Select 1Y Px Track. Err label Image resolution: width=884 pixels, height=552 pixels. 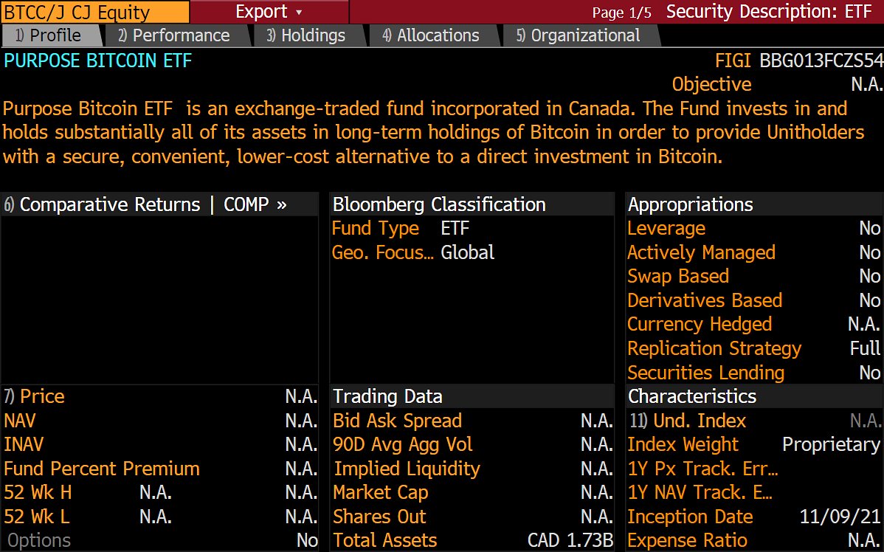click(703, 469)
